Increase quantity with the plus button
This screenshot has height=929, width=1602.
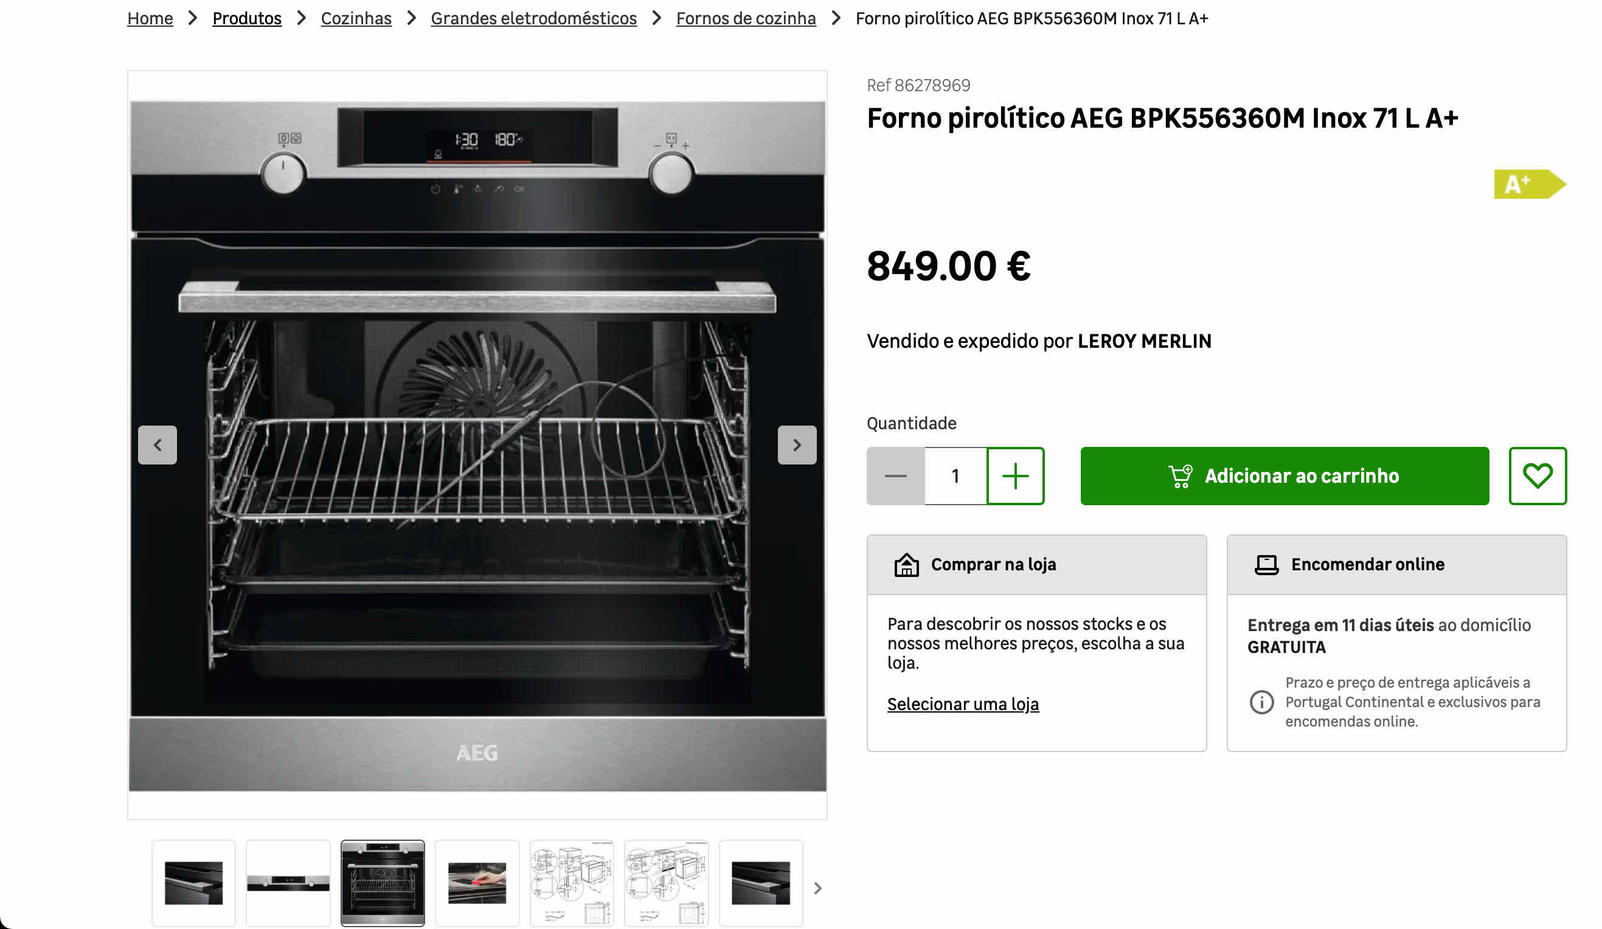pyautogui.click(x=1015, y=476)
